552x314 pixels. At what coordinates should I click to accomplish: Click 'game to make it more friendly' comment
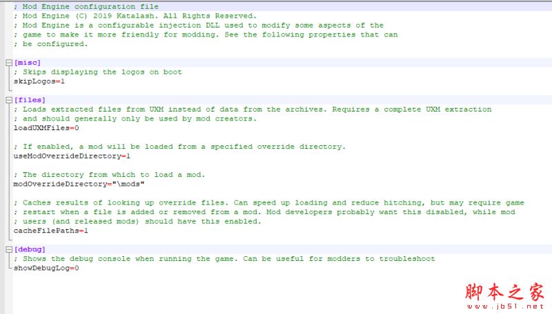[x=206, y=34]
